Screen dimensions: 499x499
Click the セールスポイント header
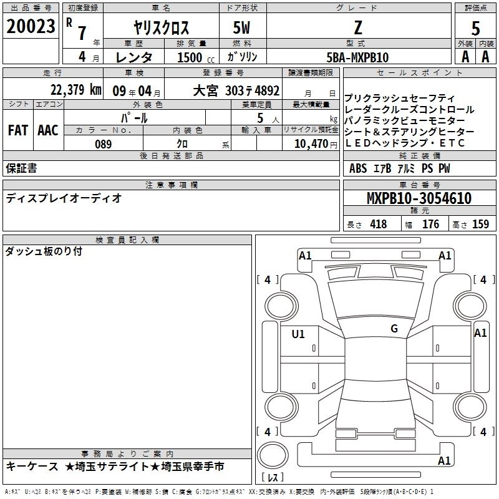[419, 73]
